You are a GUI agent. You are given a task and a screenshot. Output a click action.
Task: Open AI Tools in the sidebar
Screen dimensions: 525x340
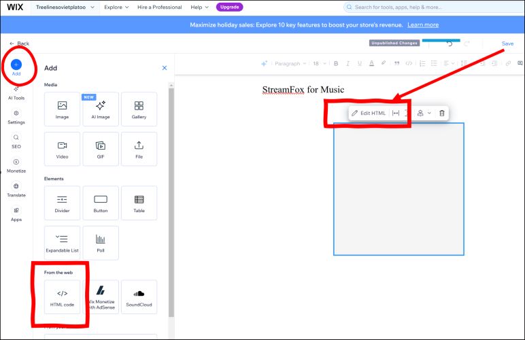click(16, 93)
